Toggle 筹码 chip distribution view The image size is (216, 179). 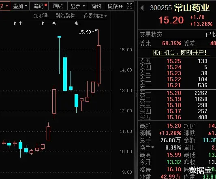point(39,6)
